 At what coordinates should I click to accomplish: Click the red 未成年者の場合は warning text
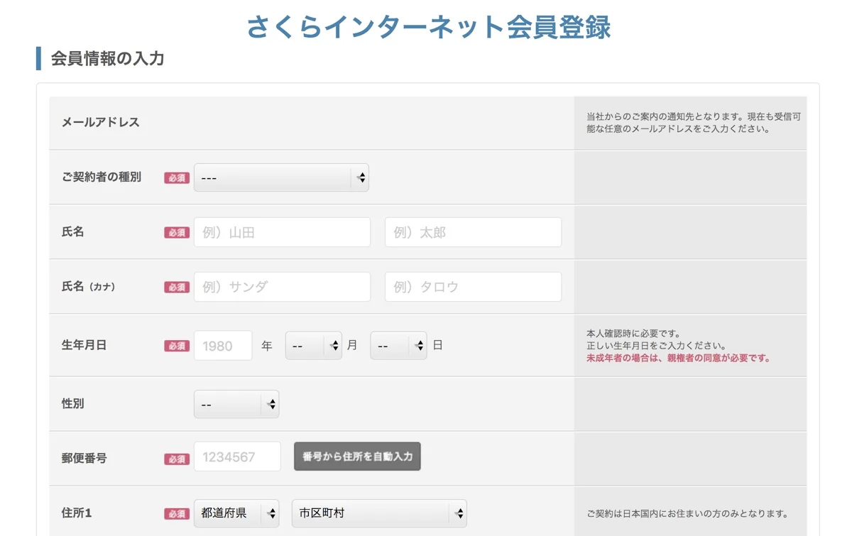pos(678,359)
